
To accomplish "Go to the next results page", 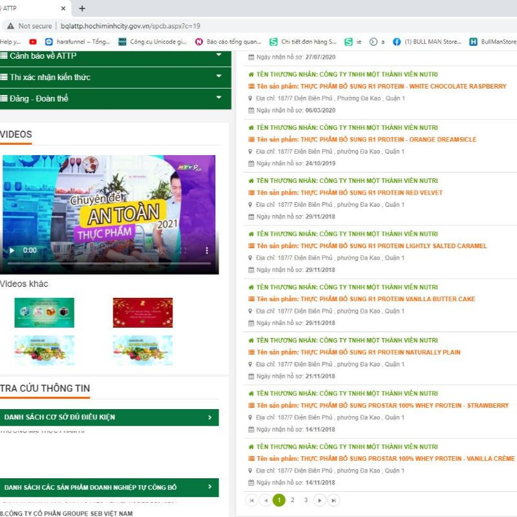I will (319, 500).
